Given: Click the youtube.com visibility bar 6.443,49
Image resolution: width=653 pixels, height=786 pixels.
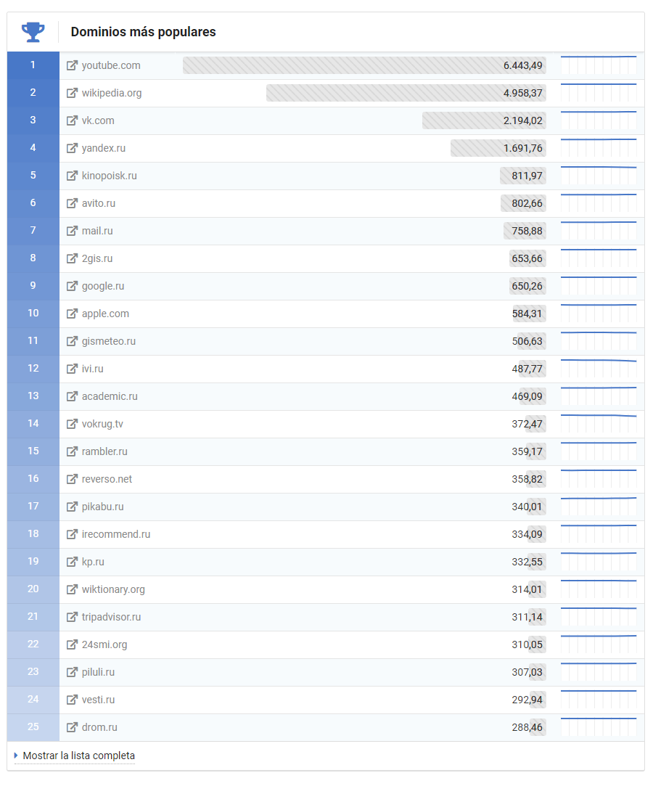Looking at the screenshot, I should coord(363,65).
